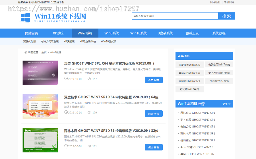The width and height of the screenshot is (256, 159).
Task: Click 主页 in the breadcrumb
Action: tap(44, 52)
